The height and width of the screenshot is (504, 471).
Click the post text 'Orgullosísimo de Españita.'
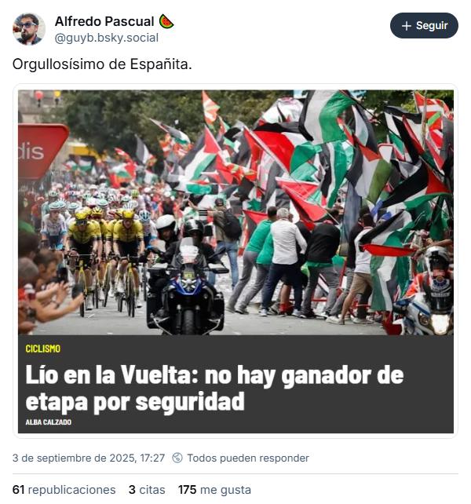point(102,64)
